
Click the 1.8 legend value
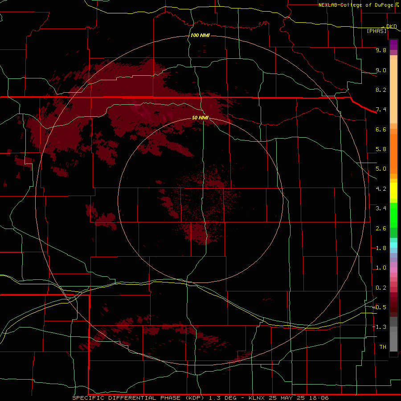pos(381,248)
